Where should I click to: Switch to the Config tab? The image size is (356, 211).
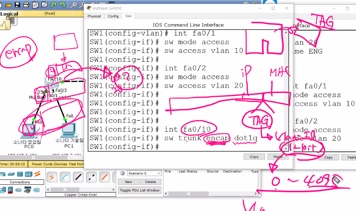tap(113, 16)
